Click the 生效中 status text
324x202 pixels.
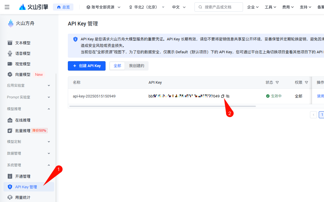[x=276, y=96]
